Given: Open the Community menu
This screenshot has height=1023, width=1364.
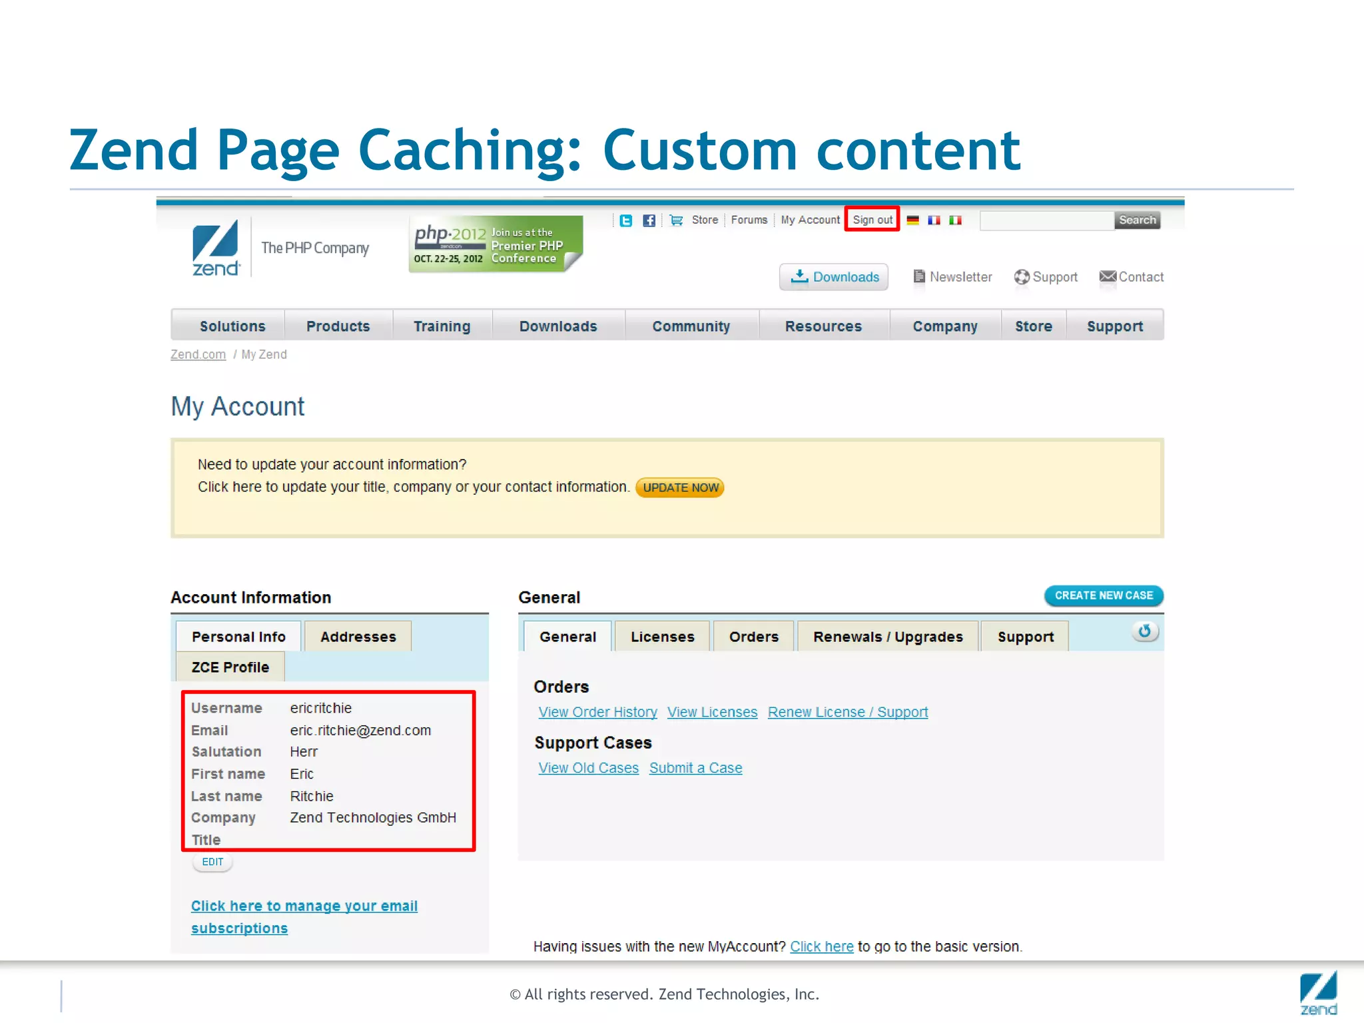Looking at the screenshot, I should pos(691,326).
